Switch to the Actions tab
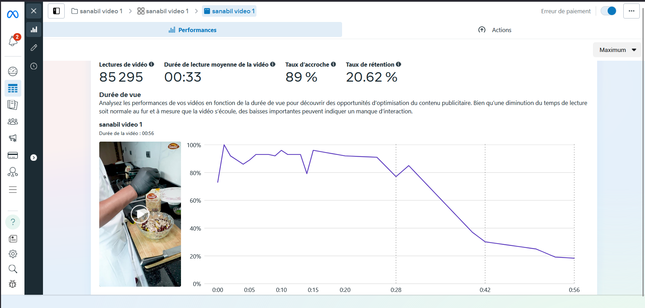The height and width of the screenshot is (308, 645). pos(495,30)
